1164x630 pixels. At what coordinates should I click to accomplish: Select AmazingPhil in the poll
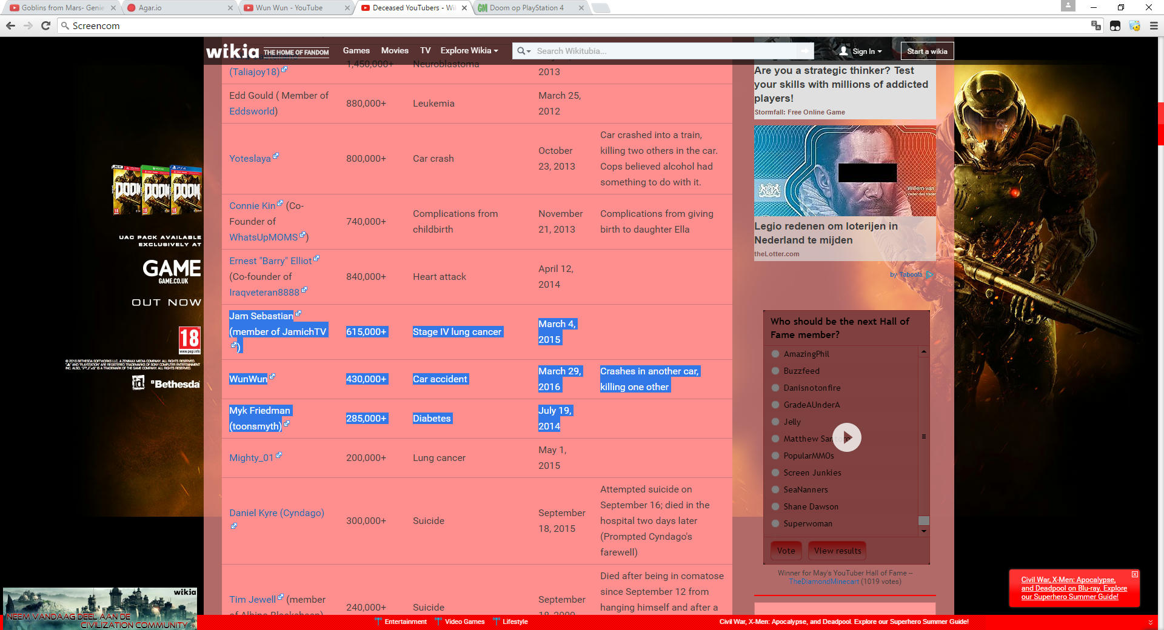click(775, 354)
